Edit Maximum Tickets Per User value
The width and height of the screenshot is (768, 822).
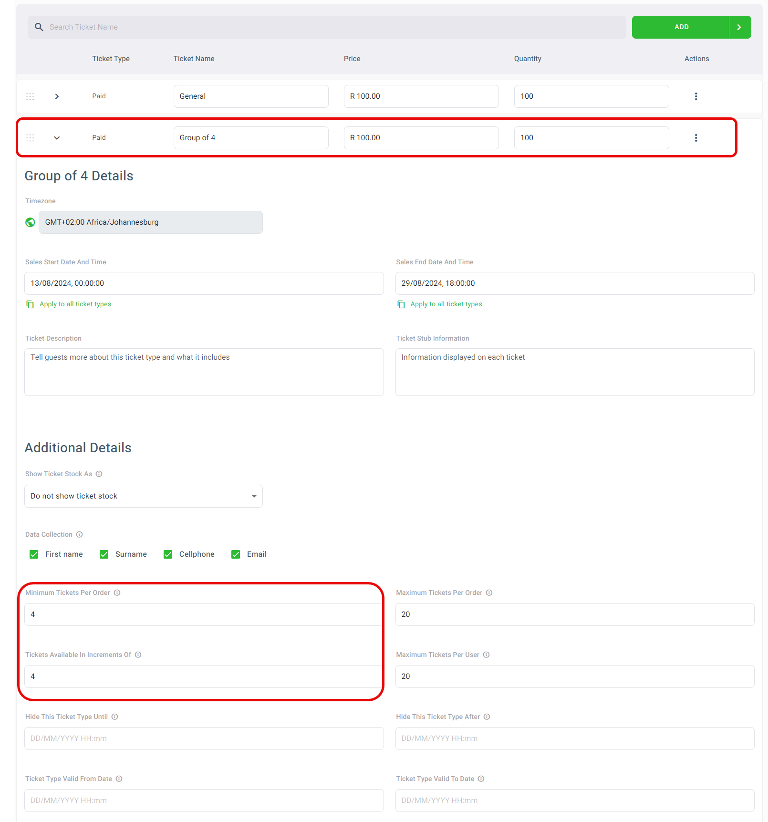[x=575, y=676]
